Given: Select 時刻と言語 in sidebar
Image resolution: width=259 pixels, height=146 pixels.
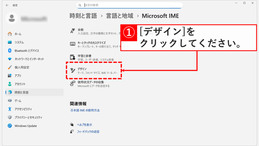Looking at the screenshot, I should (x=34, y=92).
